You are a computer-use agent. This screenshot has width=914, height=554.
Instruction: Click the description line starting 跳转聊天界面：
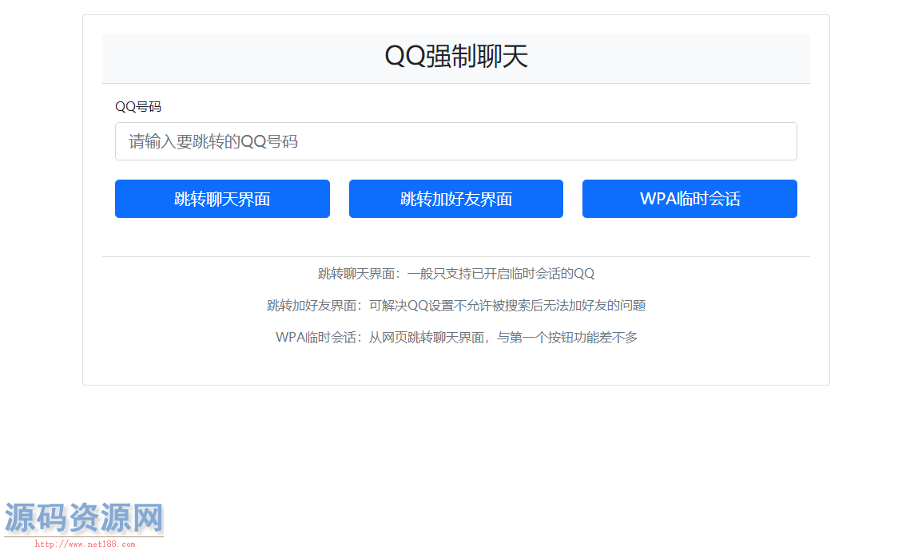tap(456, 274)
